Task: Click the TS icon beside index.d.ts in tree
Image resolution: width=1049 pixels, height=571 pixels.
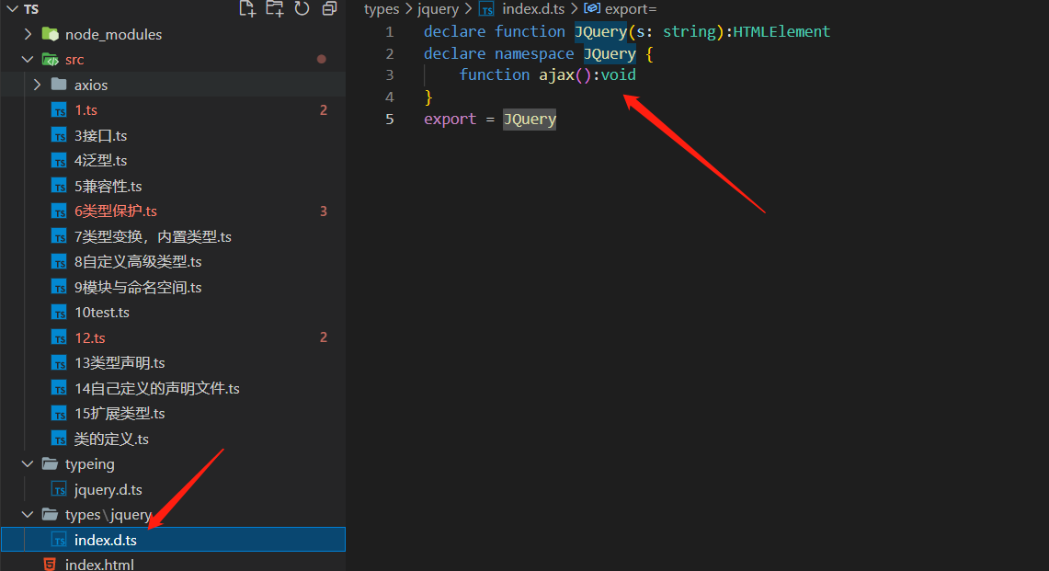Action: click(x=60, y=541)
